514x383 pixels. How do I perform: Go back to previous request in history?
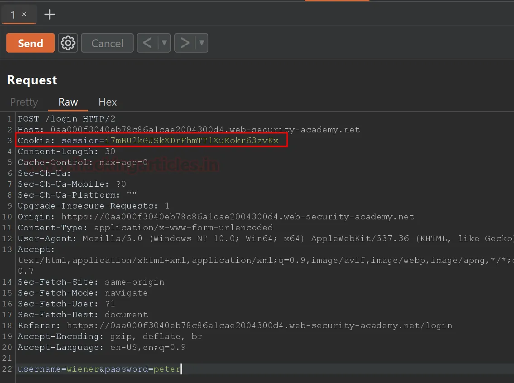point(147,43)
